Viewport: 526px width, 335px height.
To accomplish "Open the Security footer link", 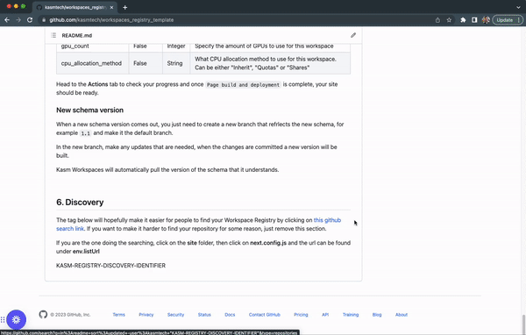I will point(176,315).
